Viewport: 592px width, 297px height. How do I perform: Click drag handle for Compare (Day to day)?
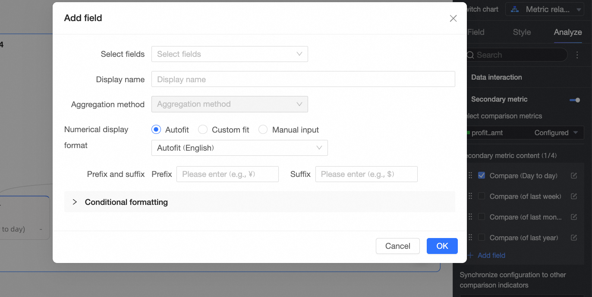click(x=470, y=176)
